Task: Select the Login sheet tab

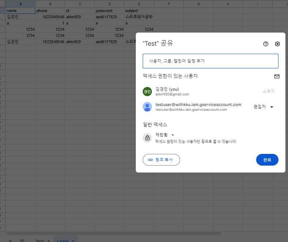Action: (x=63, y=241)
